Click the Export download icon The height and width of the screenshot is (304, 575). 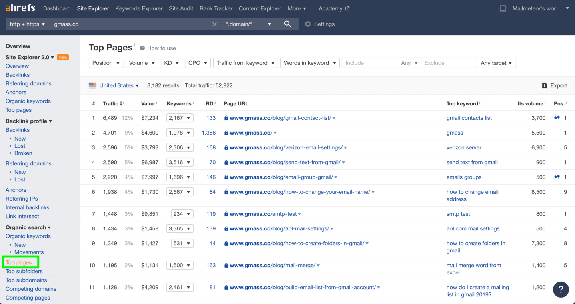pos(544,85)
